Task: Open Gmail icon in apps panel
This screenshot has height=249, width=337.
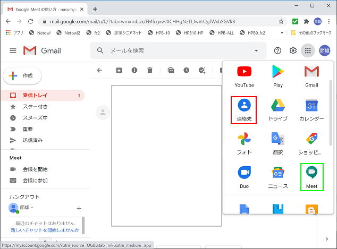Action: tap(311, 76)
